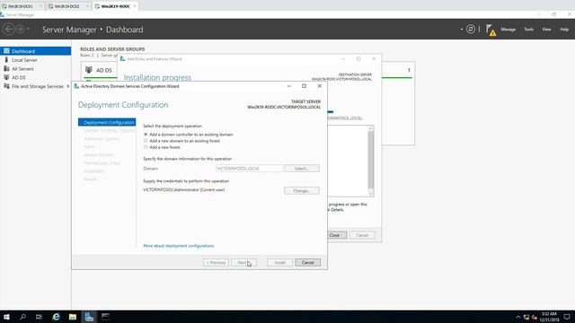The width and height of the screenshot is (575, 323).
Task: Open the Tools menu
Action: point(528,30)
